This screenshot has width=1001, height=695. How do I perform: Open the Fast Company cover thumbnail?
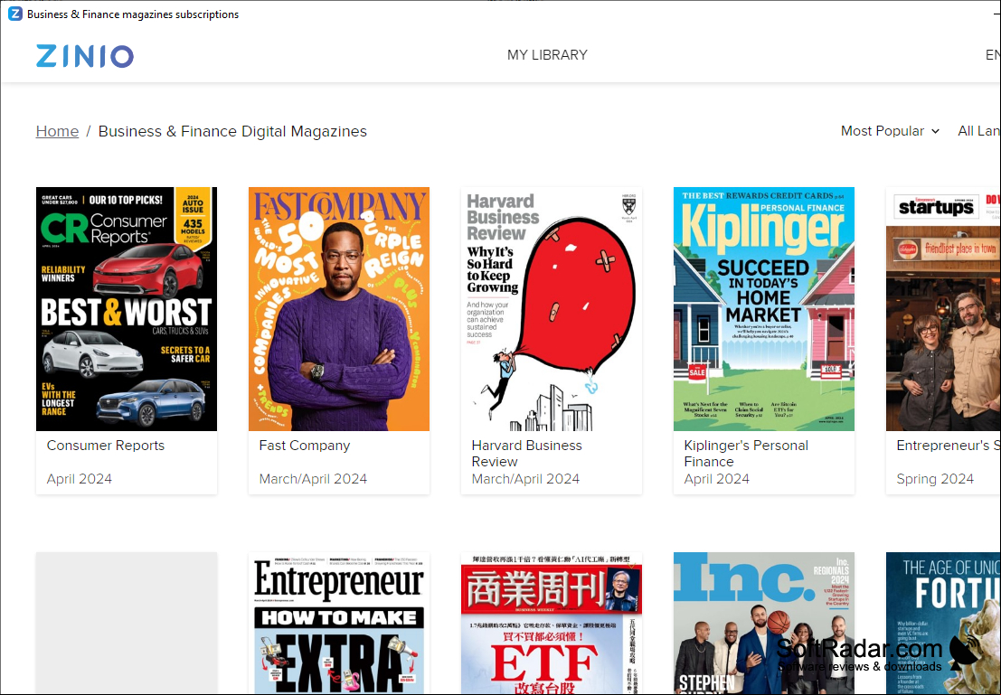pos(339,309)
